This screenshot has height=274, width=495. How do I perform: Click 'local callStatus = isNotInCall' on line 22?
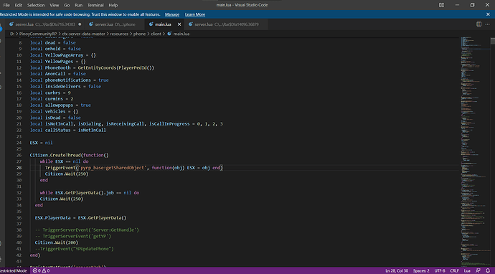tap(68, 130)
